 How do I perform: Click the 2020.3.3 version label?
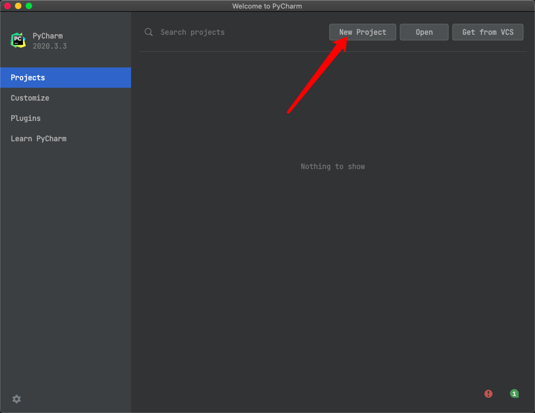point(50,46)
